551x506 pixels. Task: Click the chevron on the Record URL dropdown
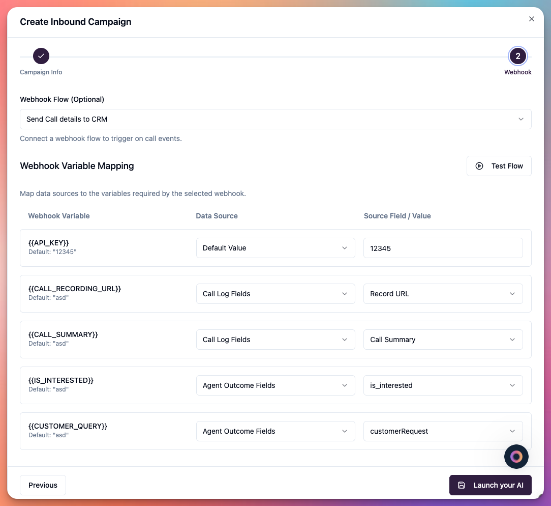[x=512, y=294]
